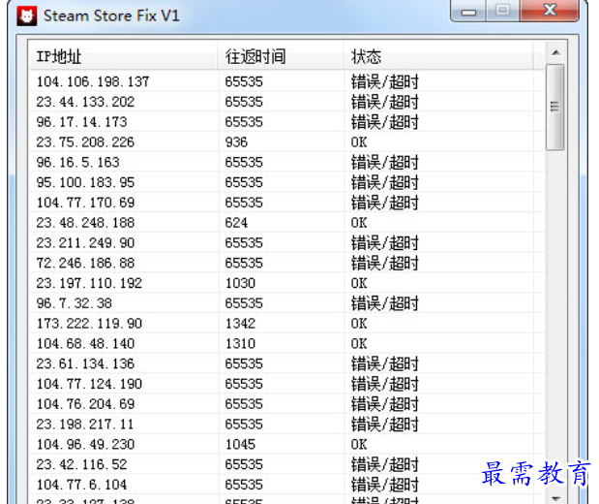This screenshot has width=599, height=504.
Task: Select the row 23.42.116.52
Action: coord(286,464)
